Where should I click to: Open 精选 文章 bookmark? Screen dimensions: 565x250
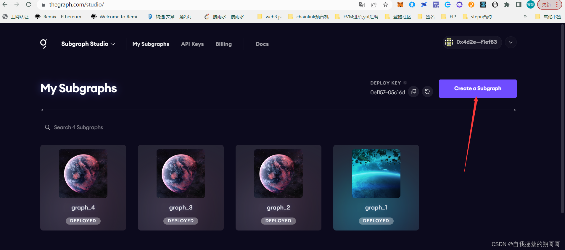pos(173,17)
